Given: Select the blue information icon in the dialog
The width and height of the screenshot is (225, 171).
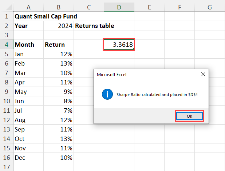Looking at the screenshot, I should (107, 94).
